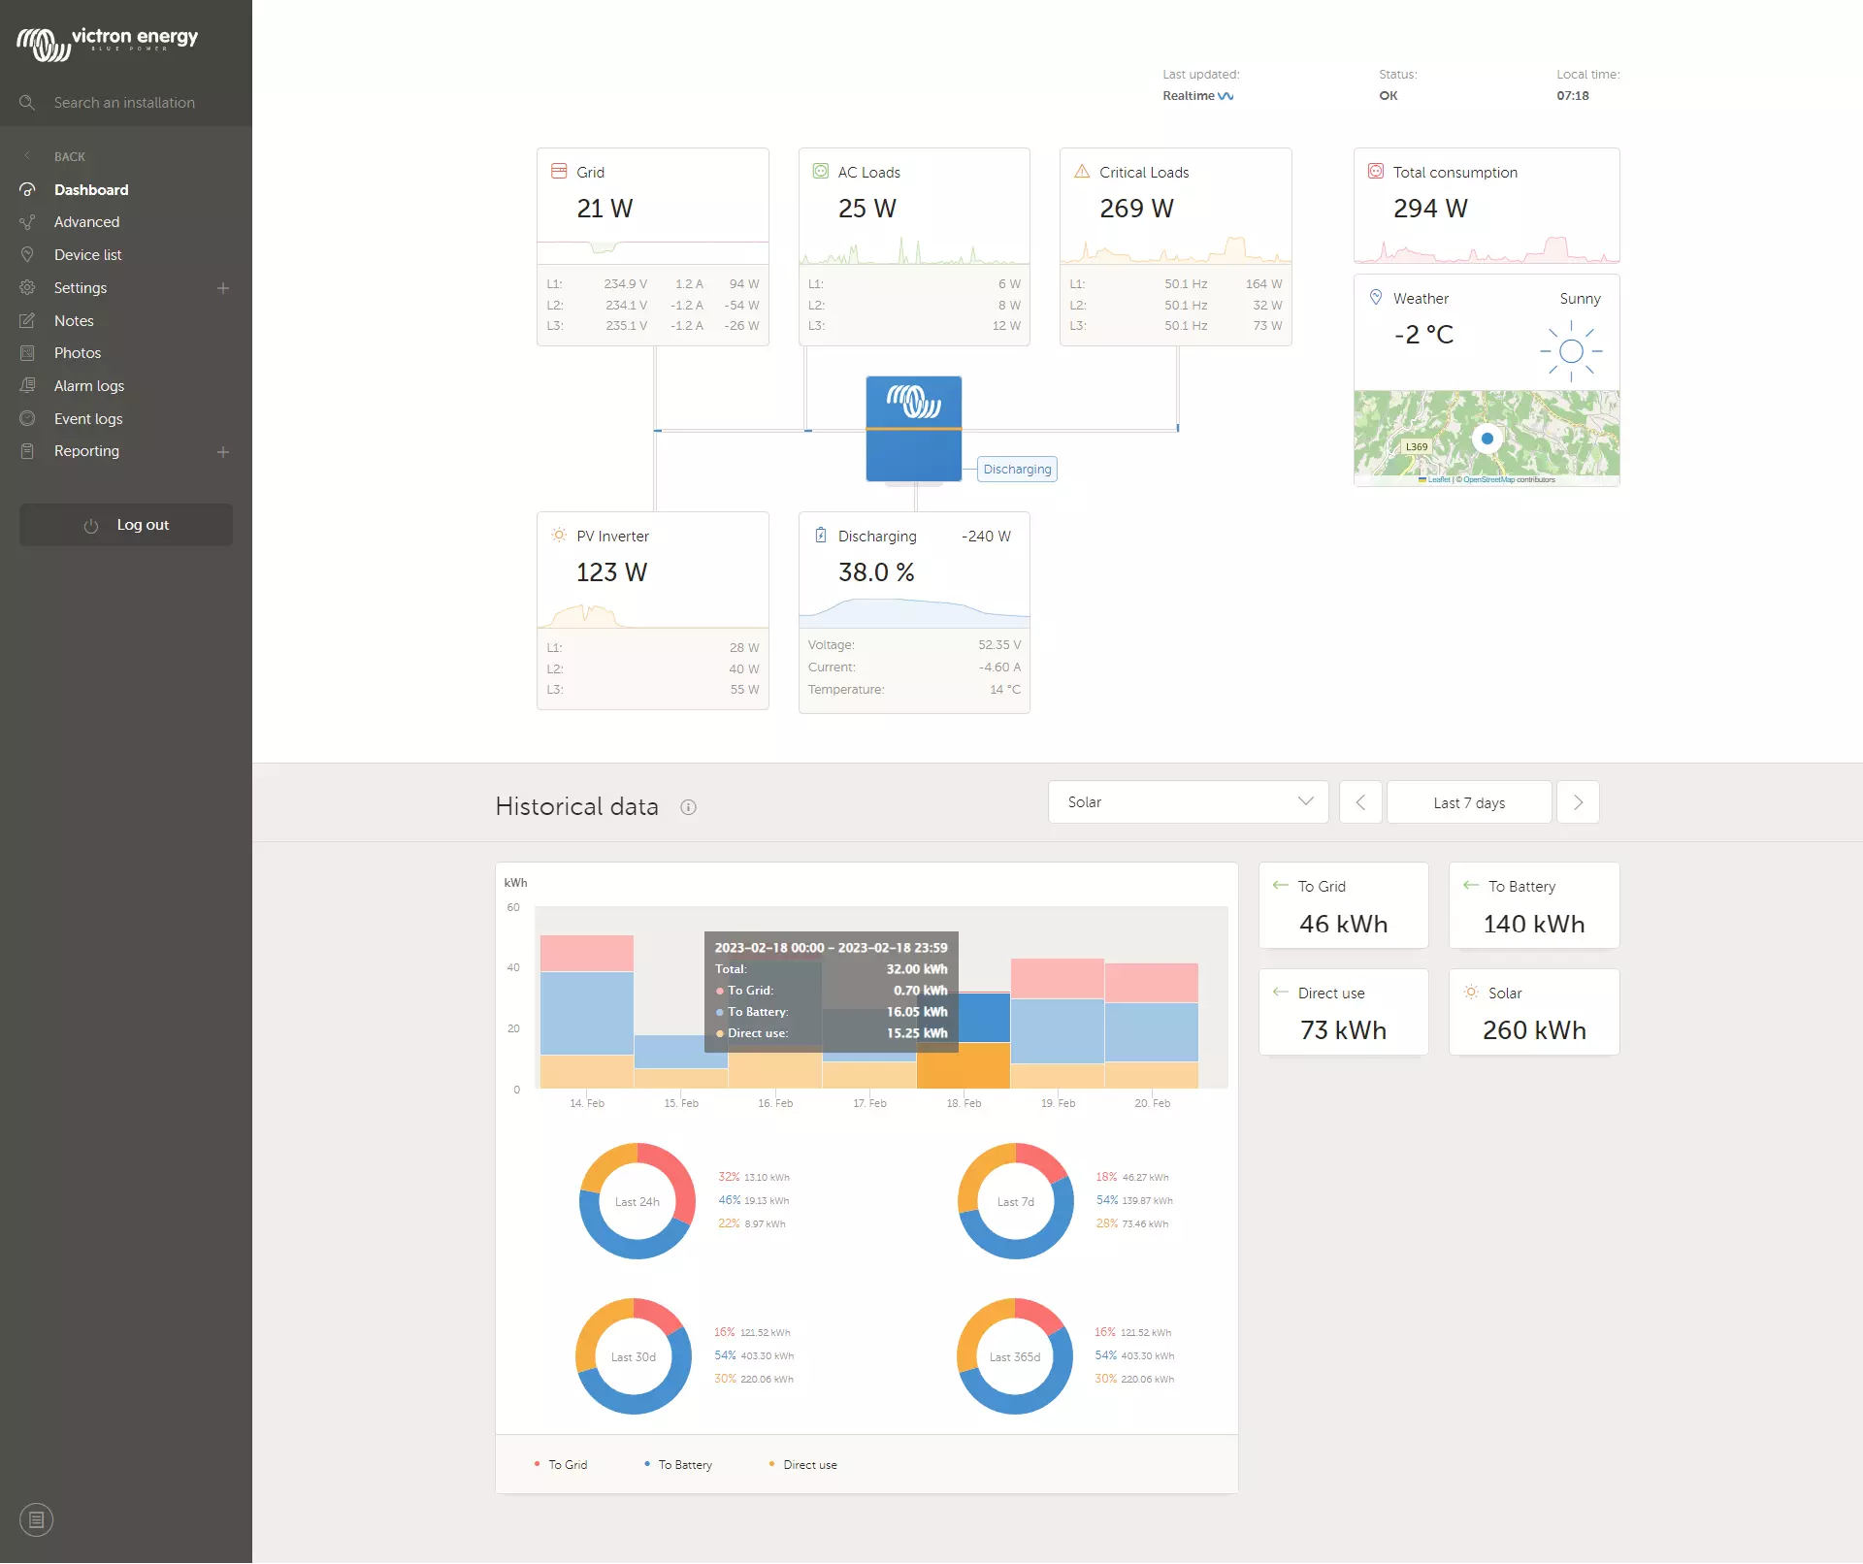Click the Search an installation field
The image size is (1863, 1564).
[124, 103]
